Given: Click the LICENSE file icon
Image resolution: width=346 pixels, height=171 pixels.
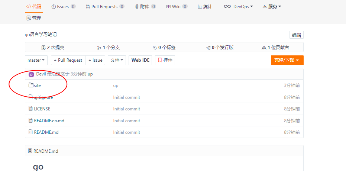Looking at the screenshot, I should click(31, 109).
